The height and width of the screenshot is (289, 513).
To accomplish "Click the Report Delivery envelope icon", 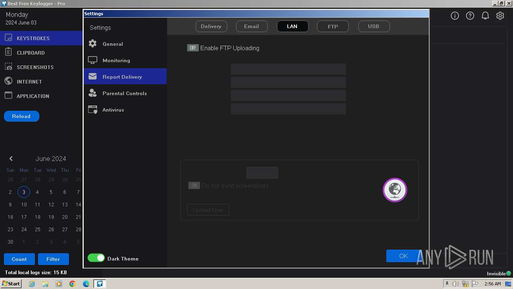I will point(93,76).
